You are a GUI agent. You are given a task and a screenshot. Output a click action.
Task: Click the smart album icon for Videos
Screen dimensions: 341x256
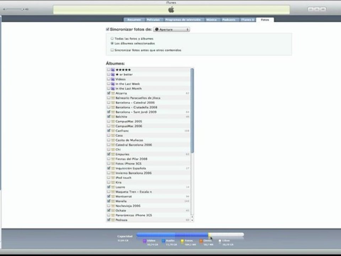(x=113, y=79)
